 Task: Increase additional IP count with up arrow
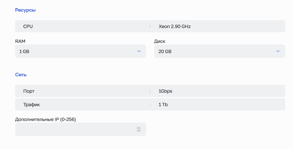point(138,128)
